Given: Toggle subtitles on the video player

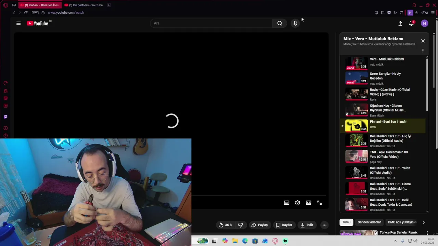Looking at the screenshot, I should (287, 203).
